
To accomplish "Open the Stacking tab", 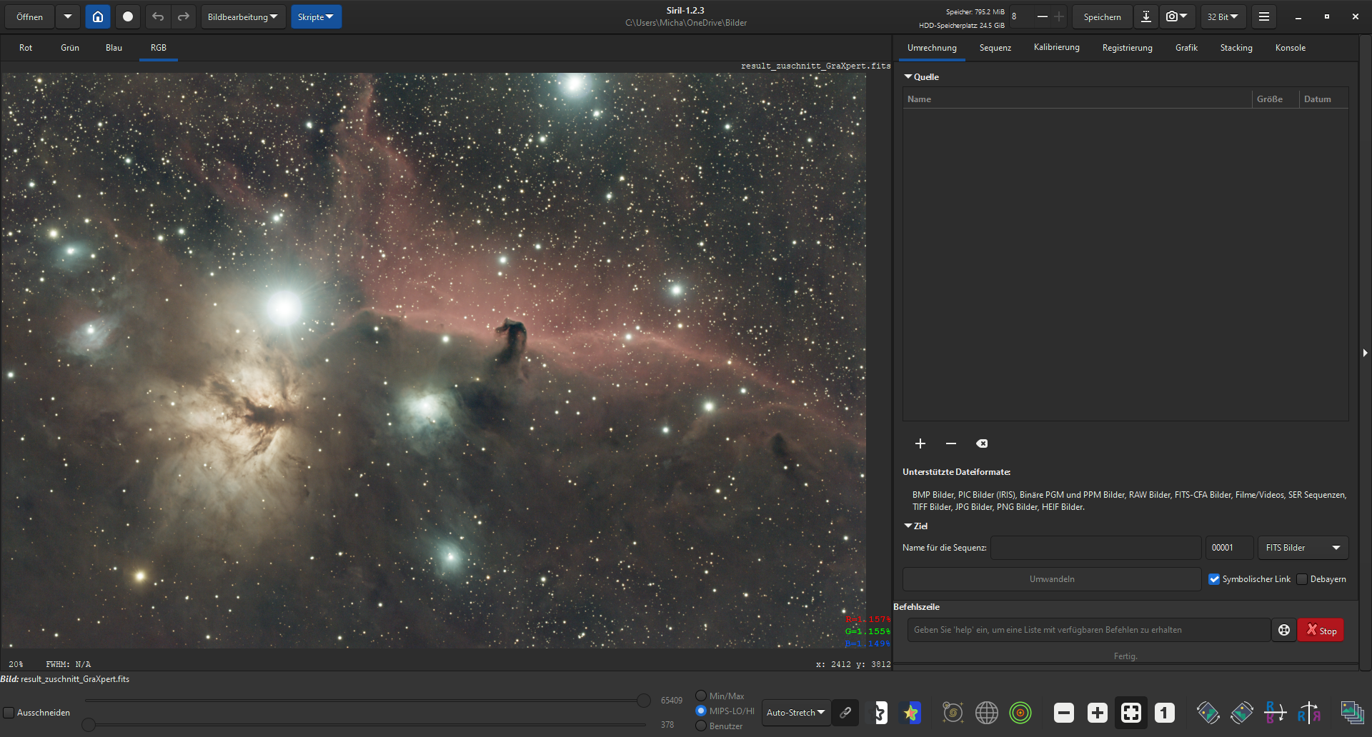I will pos(1236,48).
